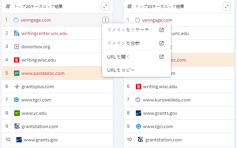237x148 pixels.
Task: Click www.kurzweiledu.com result
Action: [x=167, y=100]
